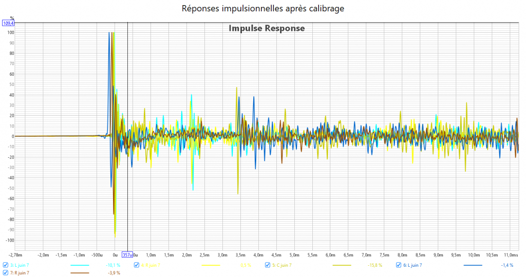This screenshot has width=526, height=277.
Task: Uncheck the cyan "3: L juin 7" trace checkbox
Action: 6,265
